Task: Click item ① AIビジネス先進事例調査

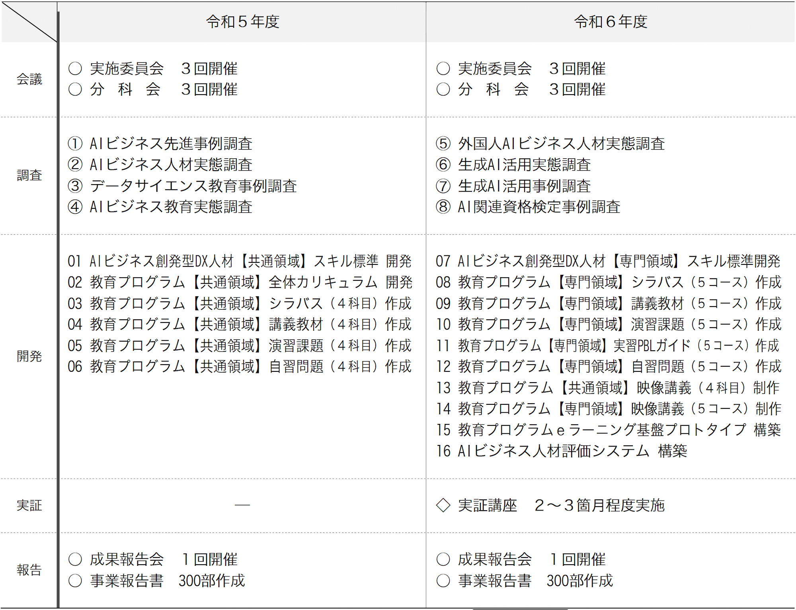Action: point(160,144)
